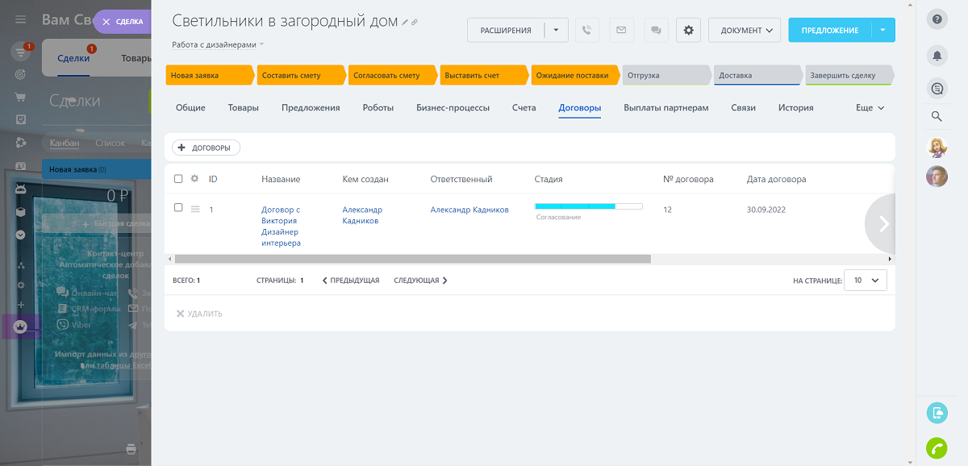Open the rows per page dropdown
This screenshot has width=968, height=466.
(866, 281)
